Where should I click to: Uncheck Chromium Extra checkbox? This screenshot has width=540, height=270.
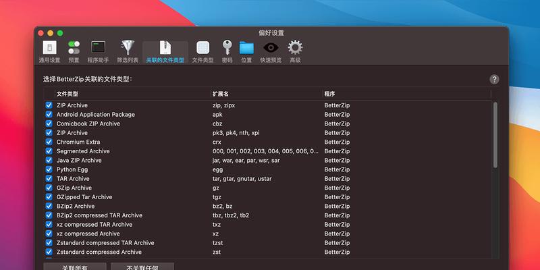coord(49,142)
